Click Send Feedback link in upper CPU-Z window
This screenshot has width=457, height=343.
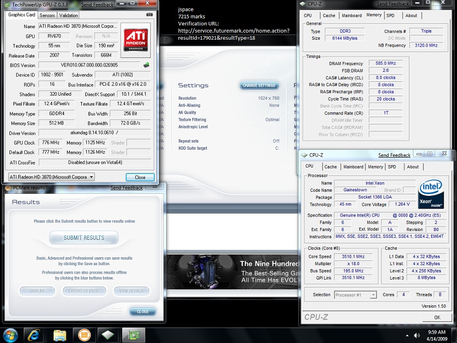click(x=393, y=4)
